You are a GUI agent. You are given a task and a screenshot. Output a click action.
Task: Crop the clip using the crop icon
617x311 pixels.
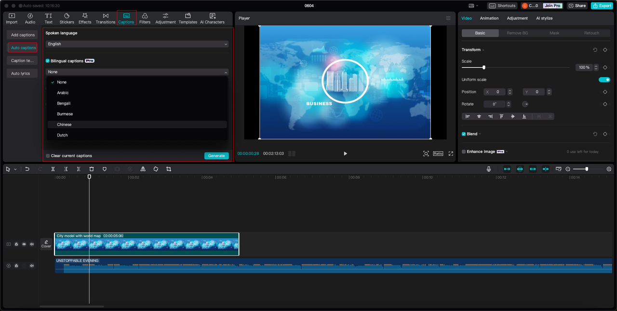tap(169, 169)
